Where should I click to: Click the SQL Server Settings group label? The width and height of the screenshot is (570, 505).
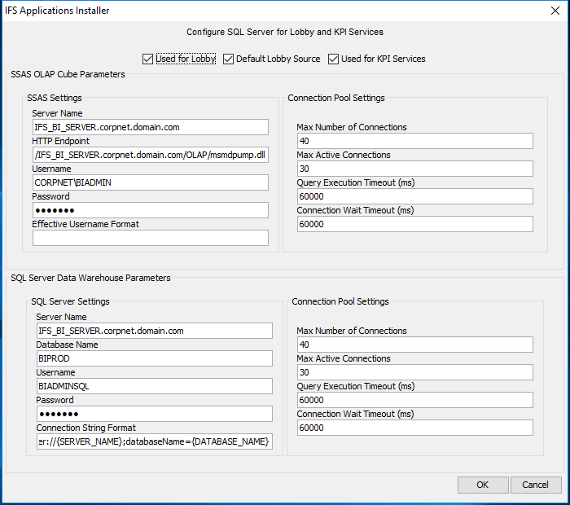(x=70, y=301)
